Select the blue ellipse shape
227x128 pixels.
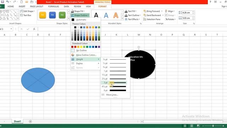[38, 80]
